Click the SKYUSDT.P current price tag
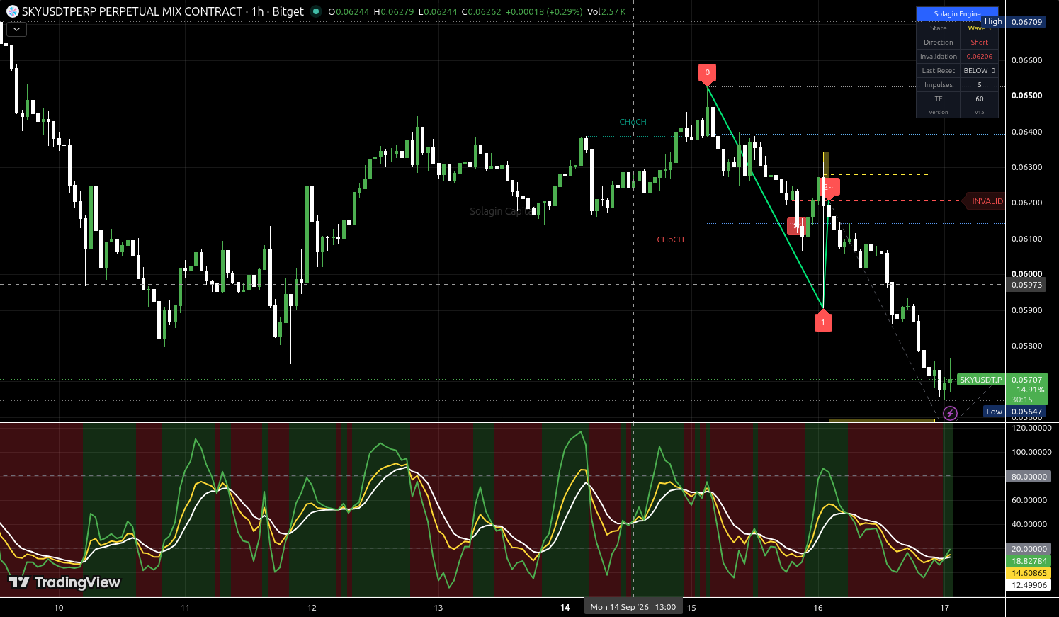Viewport: 1059px width, 617px height. pos(981,380)
